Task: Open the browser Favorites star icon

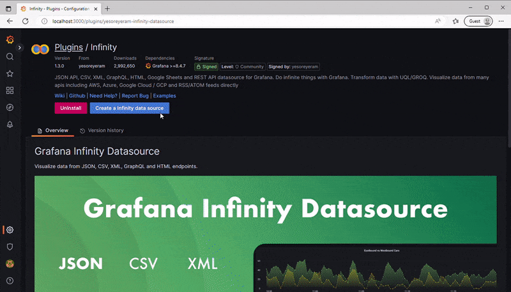Action: [x=455, y=21]
